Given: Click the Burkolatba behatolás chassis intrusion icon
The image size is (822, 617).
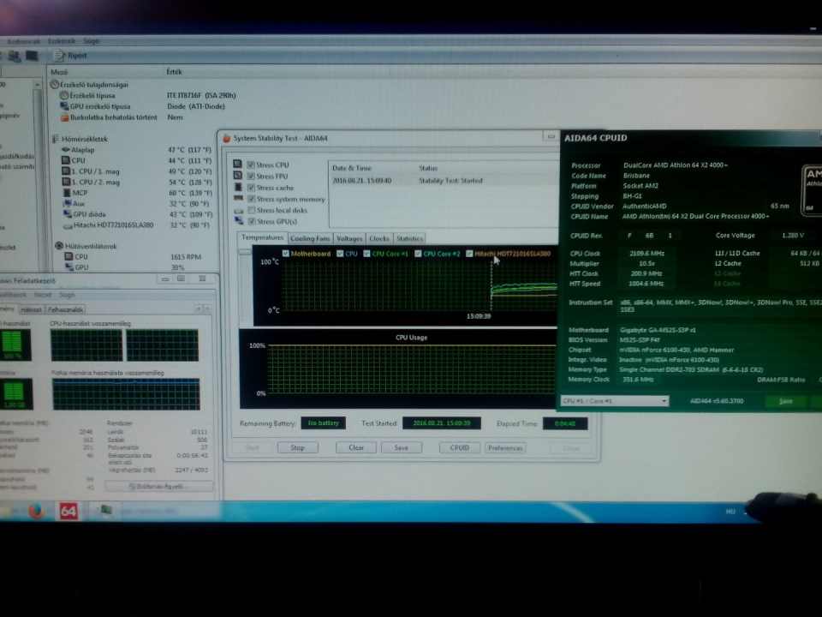Looking at the screenshot, I should 65,117.
